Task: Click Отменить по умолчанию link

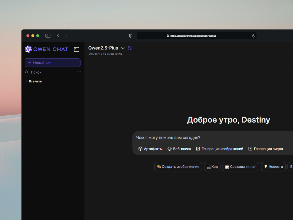Action: (x=105, y=54)
